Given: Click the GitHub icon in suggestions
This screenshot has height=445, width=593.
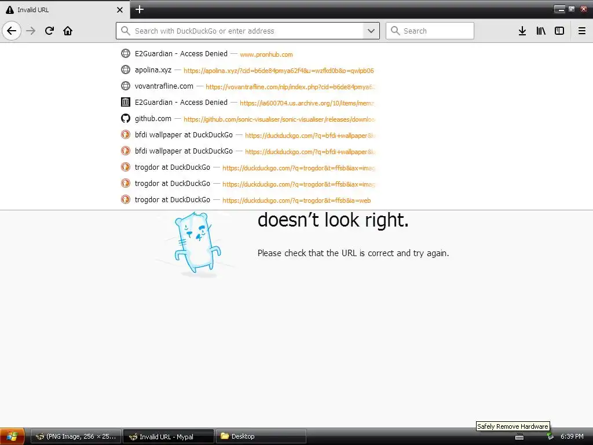Looking at the screenshot, I should point(126,118).
